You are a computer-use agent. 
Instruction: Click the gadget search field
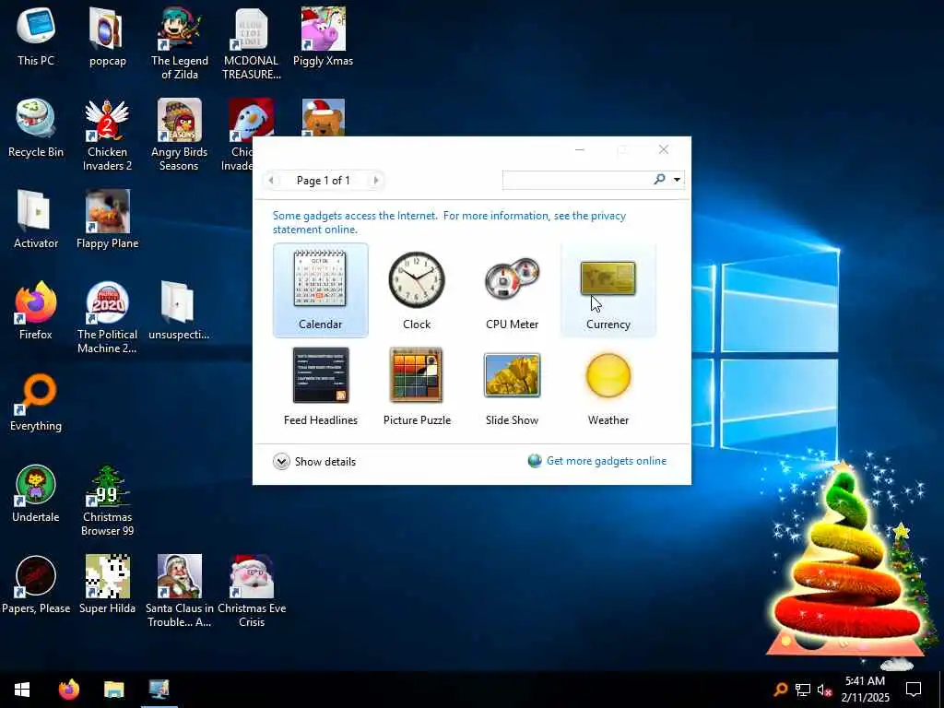tap(577, 180)
